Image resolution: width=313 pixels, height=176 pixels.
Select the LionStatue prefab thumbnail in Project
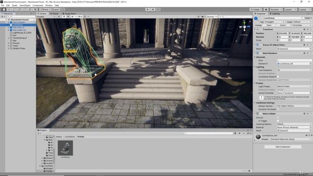click(65, 148)
